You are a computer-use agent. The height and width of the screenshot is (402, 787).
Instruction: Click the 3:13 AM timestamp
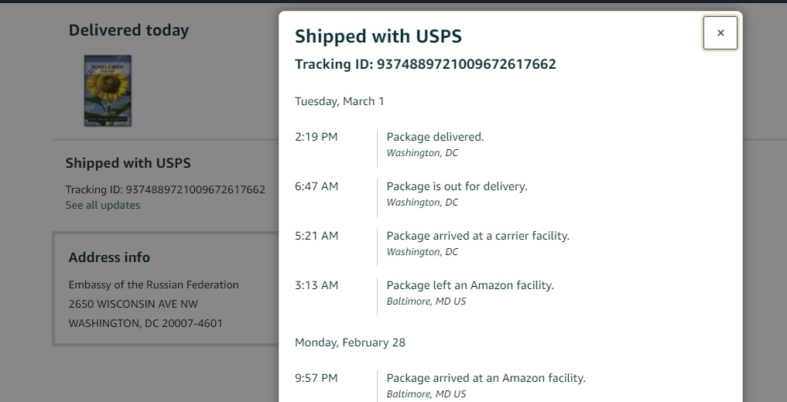316,285
